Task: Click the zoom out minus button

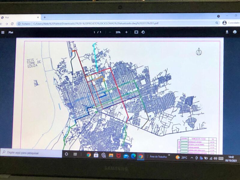Action: pos(110,32)
